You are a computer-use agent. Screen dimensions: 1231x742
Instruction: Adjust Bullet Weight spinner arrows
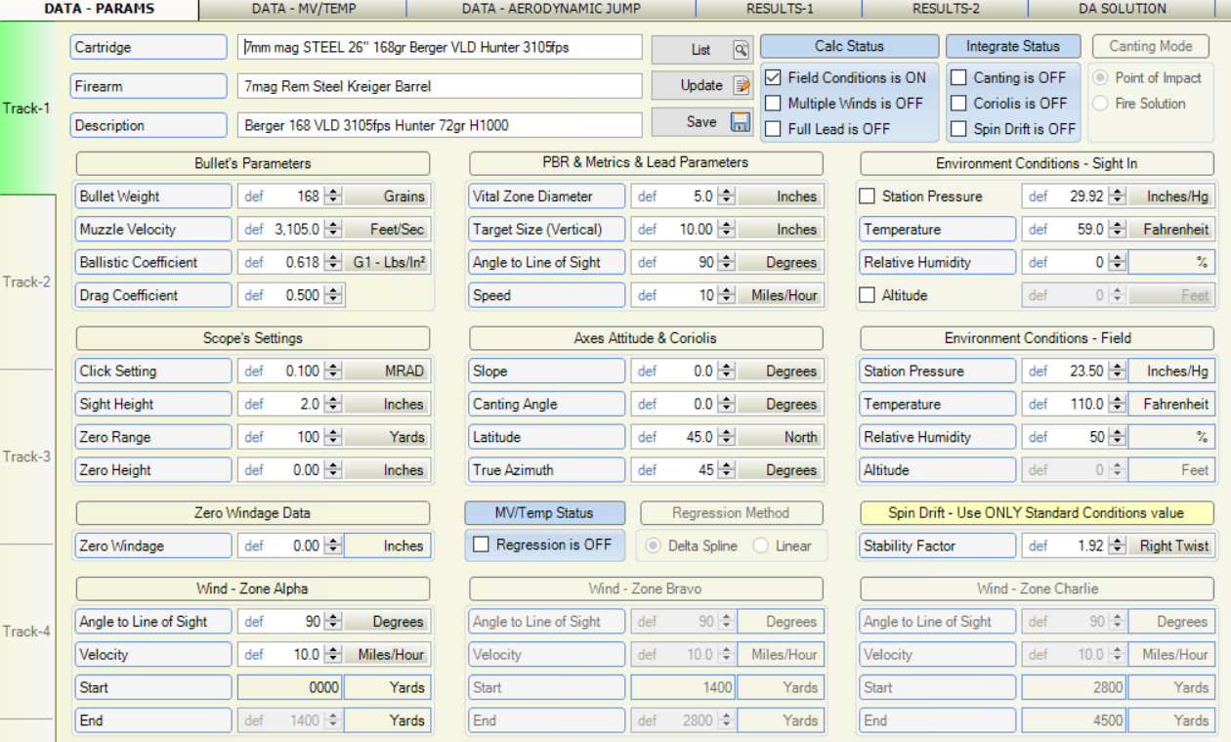[x=333, y=196]
